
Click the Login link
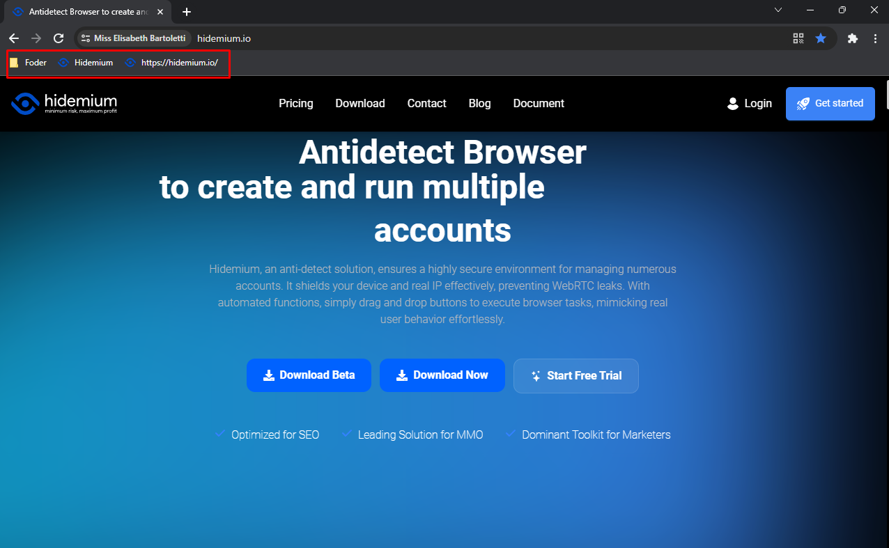tap(750, 103)
